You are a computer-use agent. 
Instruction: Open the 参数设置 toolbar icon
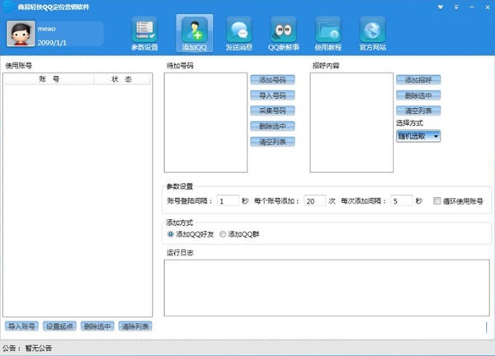click(144, 34)
